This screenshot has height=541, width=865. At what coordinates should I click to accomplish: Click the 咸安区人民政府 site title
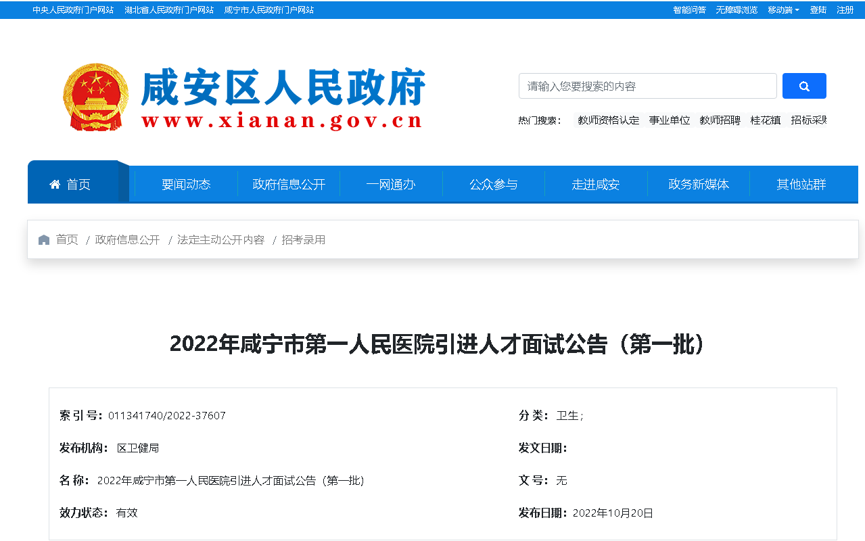(283, 88)
